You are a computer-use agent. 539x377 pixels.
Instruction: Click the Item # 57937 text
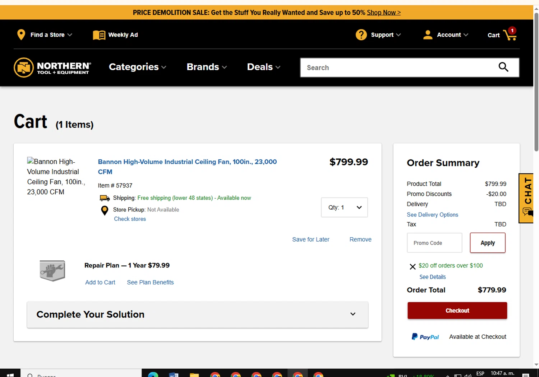[115, 186]
